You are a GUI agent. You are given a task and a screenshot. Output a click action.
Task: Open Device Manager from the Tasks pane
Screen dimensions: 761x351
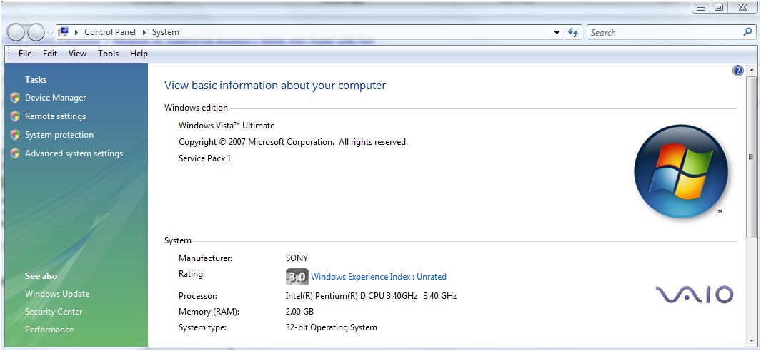[55, 98]
